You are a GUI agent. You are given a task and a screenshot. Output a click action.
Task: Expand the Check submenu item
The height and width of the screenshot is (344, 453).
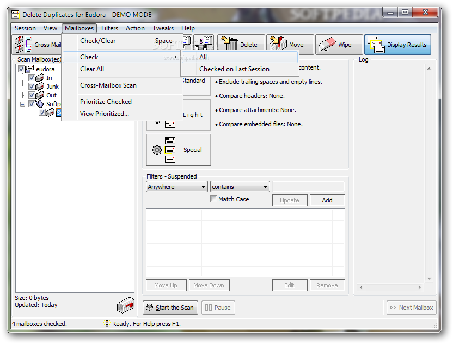point(123,57)
